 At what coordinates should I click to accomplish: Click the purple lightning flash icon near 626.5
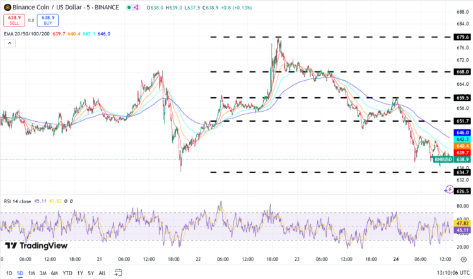(x=449, y=189)
